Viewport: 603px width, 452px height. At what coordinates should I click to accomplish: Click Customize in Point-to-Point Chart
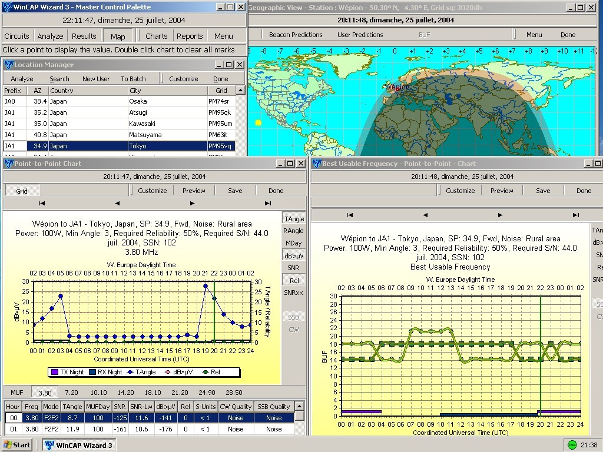pyautogui.click(x=153, y=191)
